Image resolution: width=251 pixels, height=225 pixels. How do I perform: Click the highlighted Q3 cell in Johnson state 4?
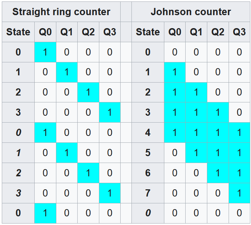point(239,133)
